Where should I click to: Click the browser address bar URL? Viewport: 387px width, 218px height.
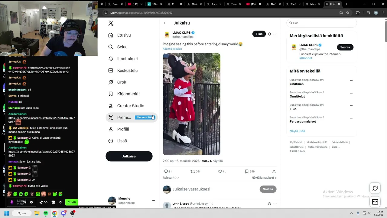coord(141,13)
